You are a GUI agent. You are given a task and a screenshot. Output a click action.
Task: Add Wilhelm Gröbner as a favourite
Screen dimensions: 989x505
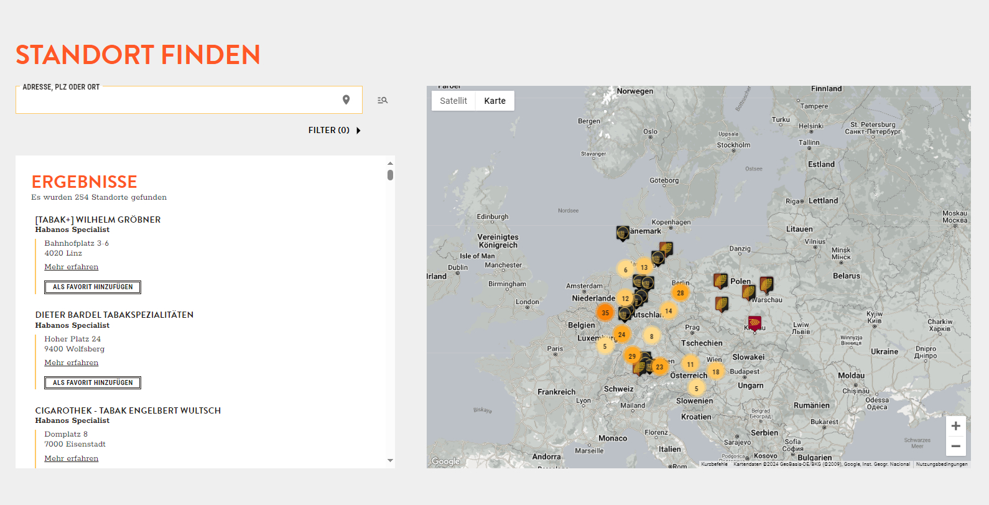(x=93, y=287)
